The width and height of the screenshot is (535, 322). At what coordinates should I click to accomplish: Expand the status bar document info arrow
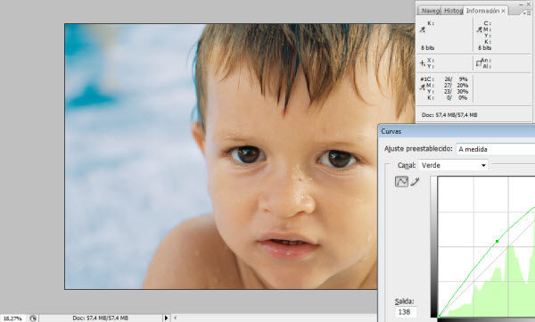166,318
